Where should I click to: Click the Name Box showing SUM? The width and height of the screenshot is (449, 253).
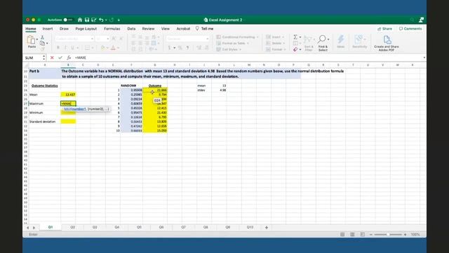(33, 58)
